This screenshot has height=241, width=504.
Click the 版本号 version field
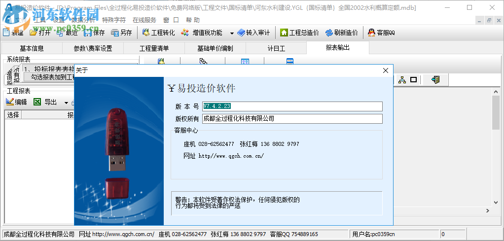292,106
